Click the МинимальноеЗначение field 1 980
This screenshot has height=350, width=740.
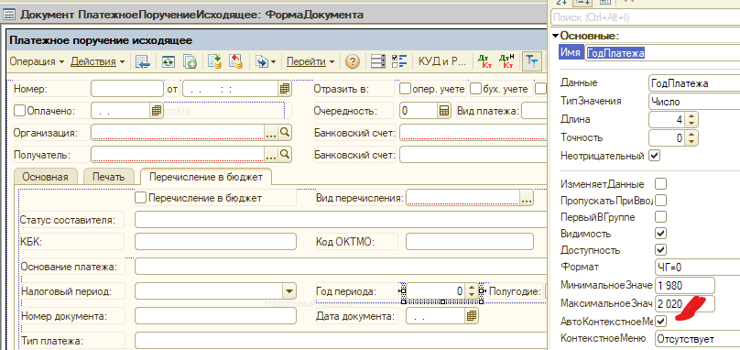point(685,285)
